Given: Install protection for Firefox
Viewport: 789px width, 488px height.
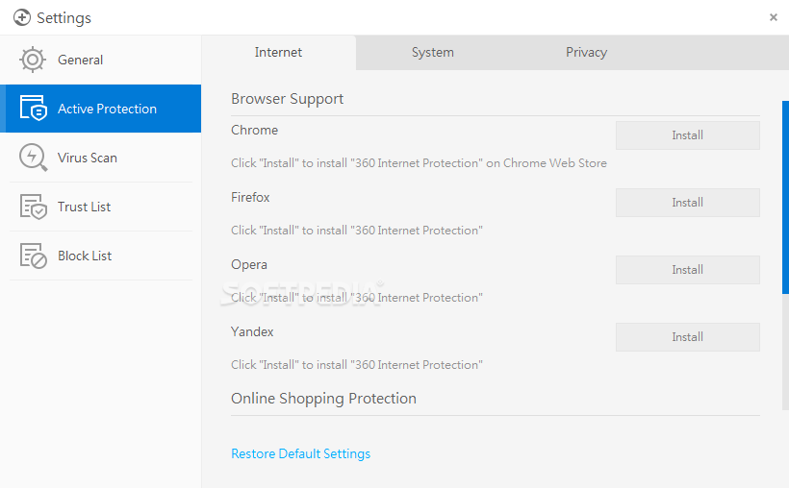Looking at the screenshot, I should point(687,203).
